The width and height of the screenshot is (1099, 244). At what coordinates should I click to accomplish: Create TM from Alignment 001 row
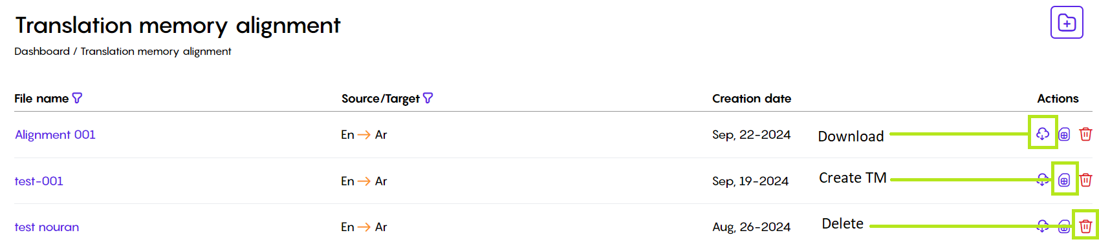tap(1064, 134)
